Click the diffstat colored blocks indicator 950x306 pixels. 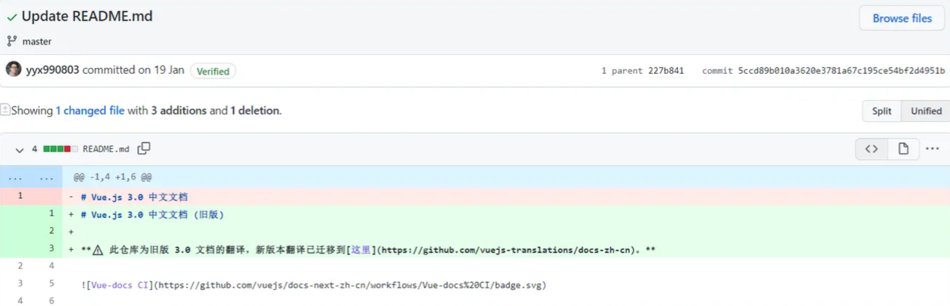click(x=60, y=149)
